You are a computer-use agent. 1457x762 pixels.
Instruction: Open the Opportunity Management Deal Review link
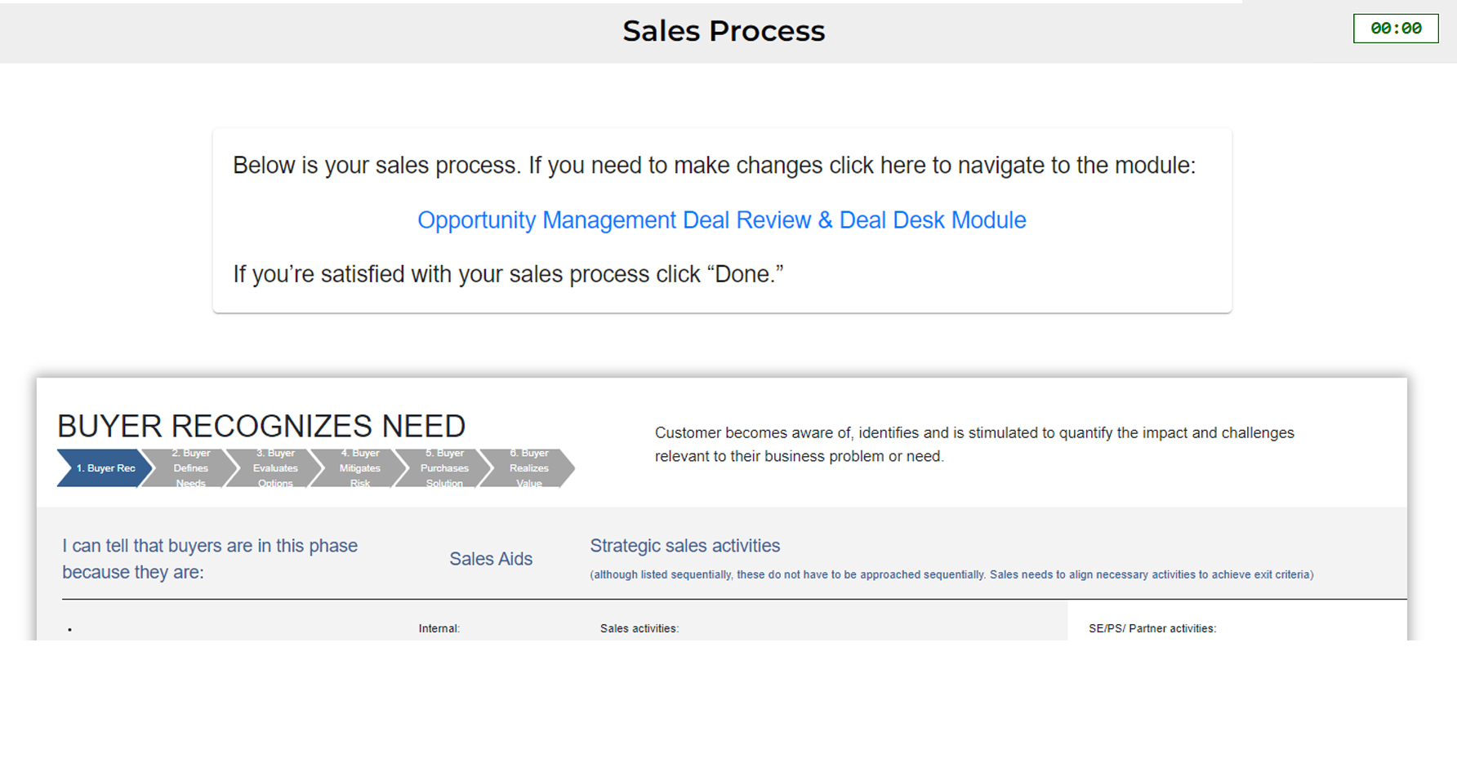[721, 220]
